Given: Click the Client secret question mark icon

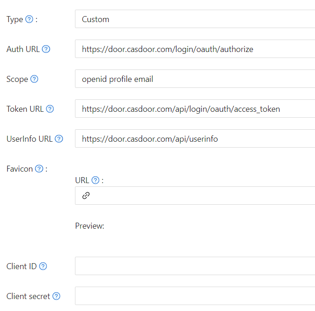Looking at the screenshot, I should [x=56, y=296].
